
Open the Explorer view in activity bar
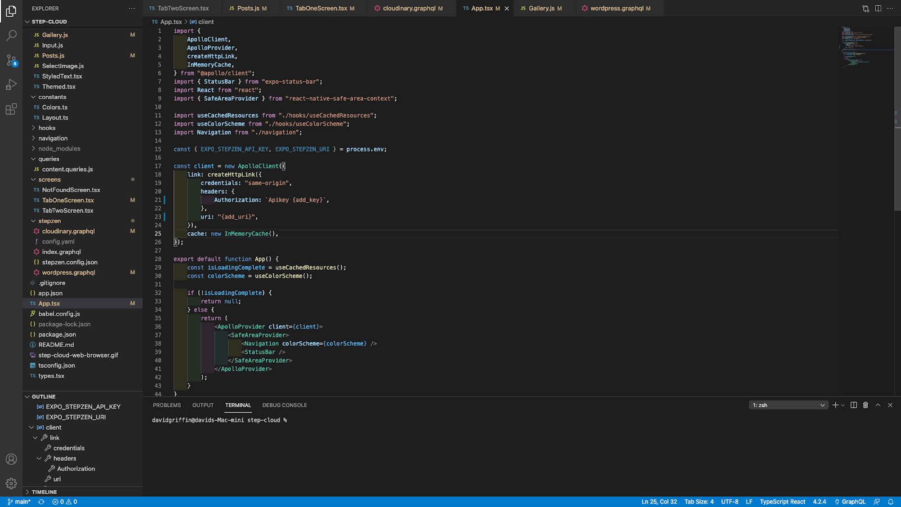(x=11, y=11)
